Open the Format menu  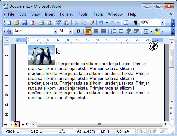(x=66, y=14)
